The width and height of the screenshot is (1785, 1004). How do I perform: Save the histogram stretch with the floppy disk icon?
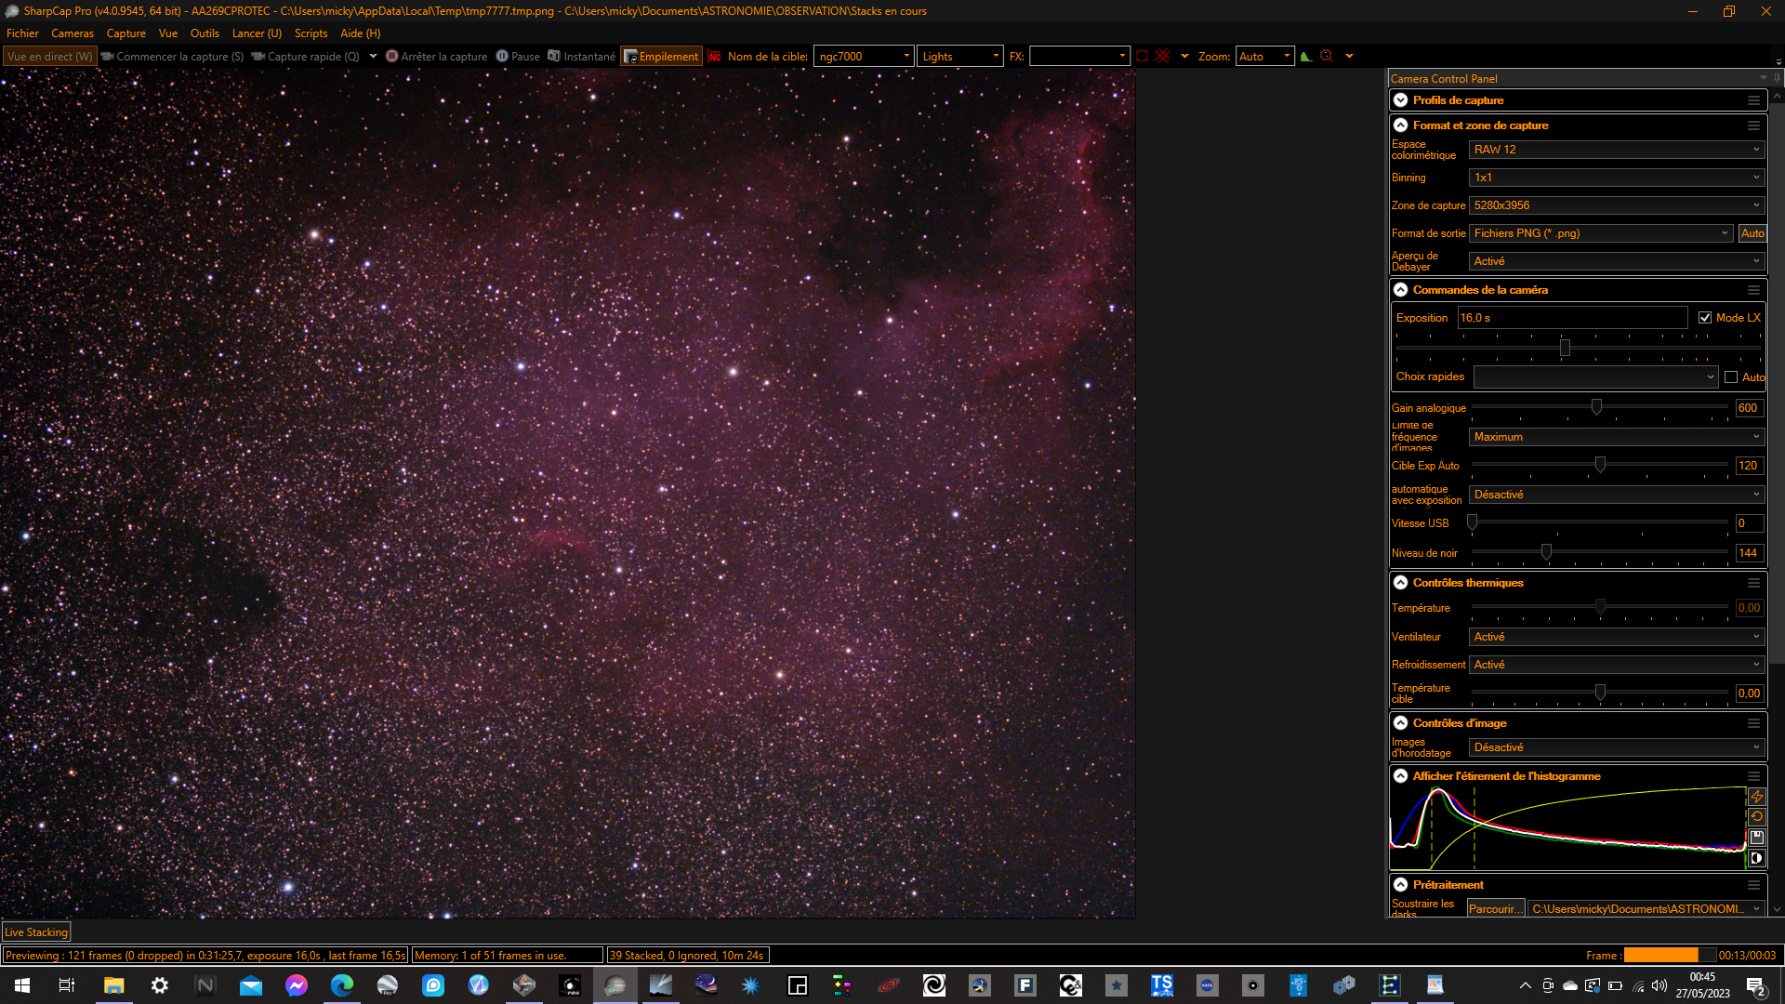[1757, 838]
